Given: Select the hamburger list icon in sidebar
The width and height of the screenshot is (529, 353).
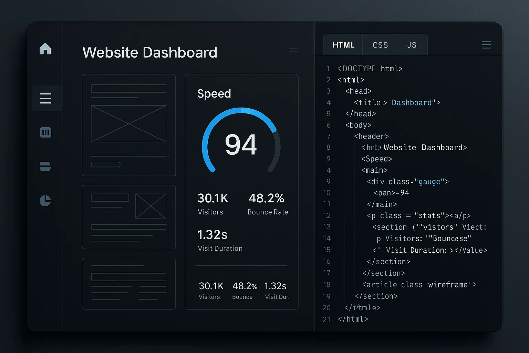Looking at the screenshot, I should coord(45,98).
